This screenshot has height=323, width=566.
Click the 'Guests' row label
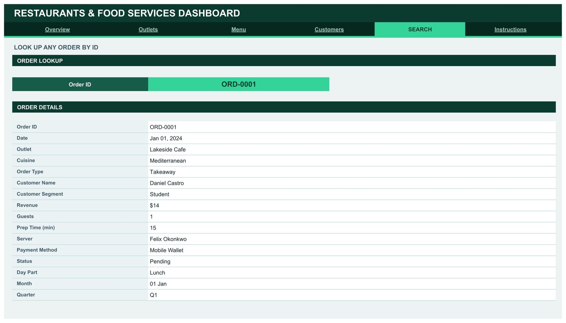(x=25, y=216)
